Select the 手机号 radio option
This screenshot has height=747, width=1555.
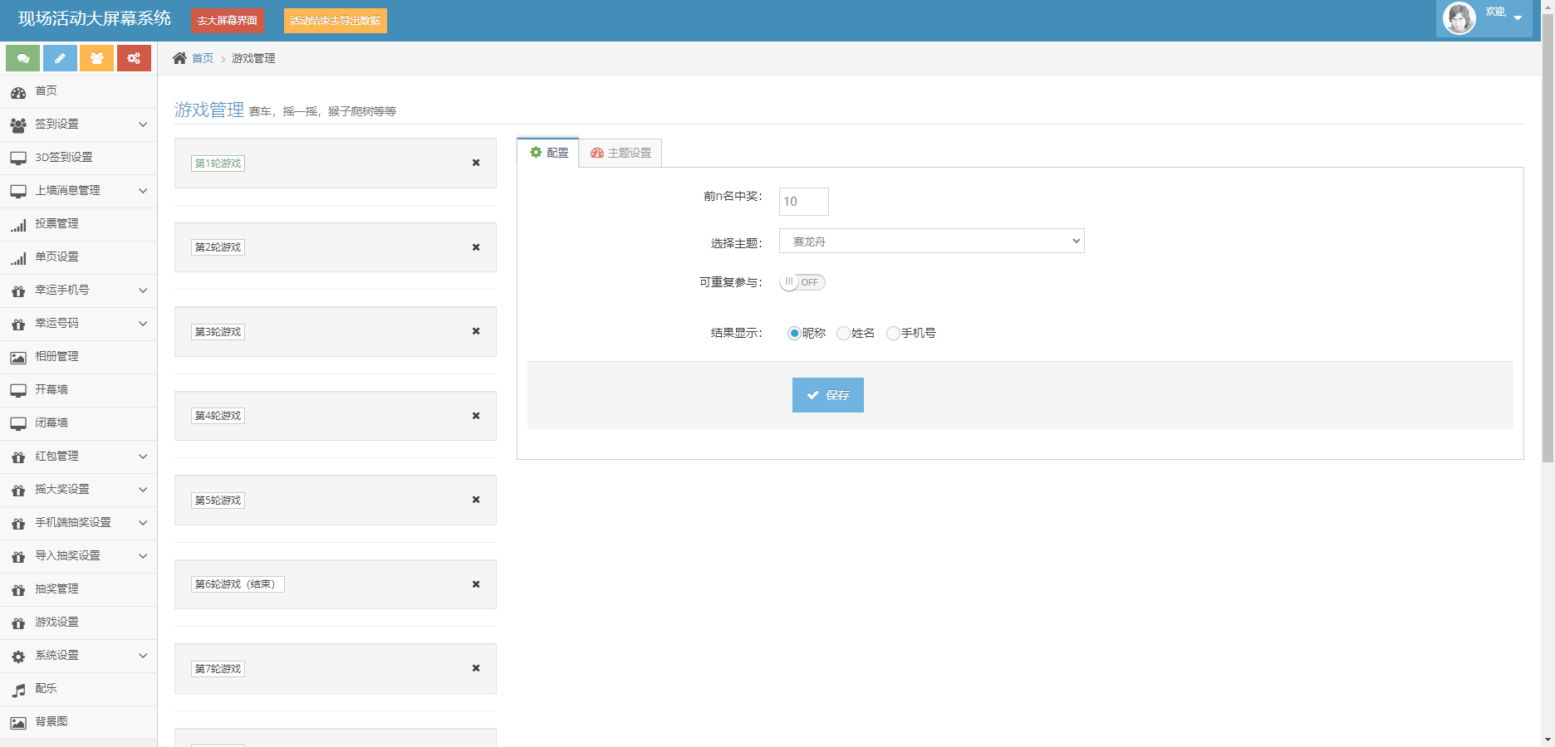click(x=893, y=333)
